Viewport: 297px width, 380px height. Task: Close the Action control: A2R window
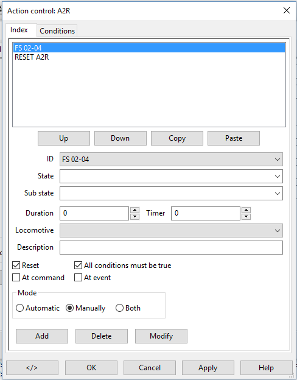coord(287,10)
